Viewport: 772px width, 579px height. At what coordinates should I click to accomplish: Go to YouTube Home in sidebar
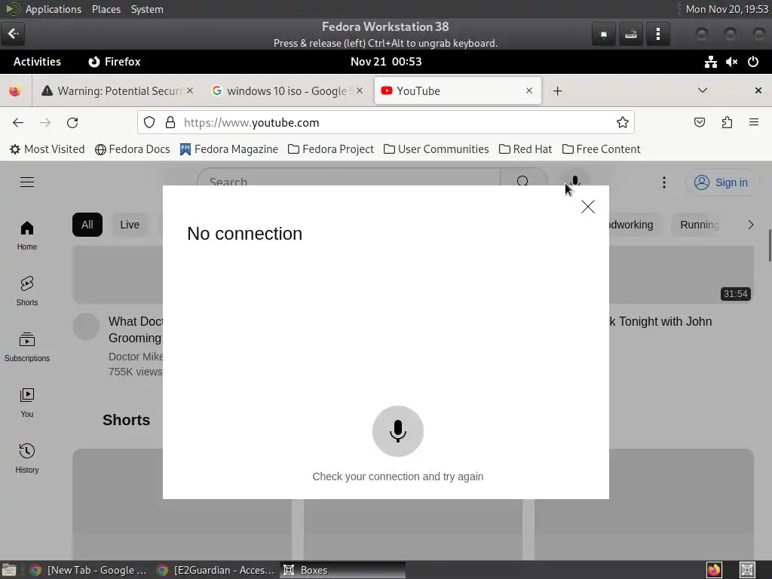pos(27,235)
